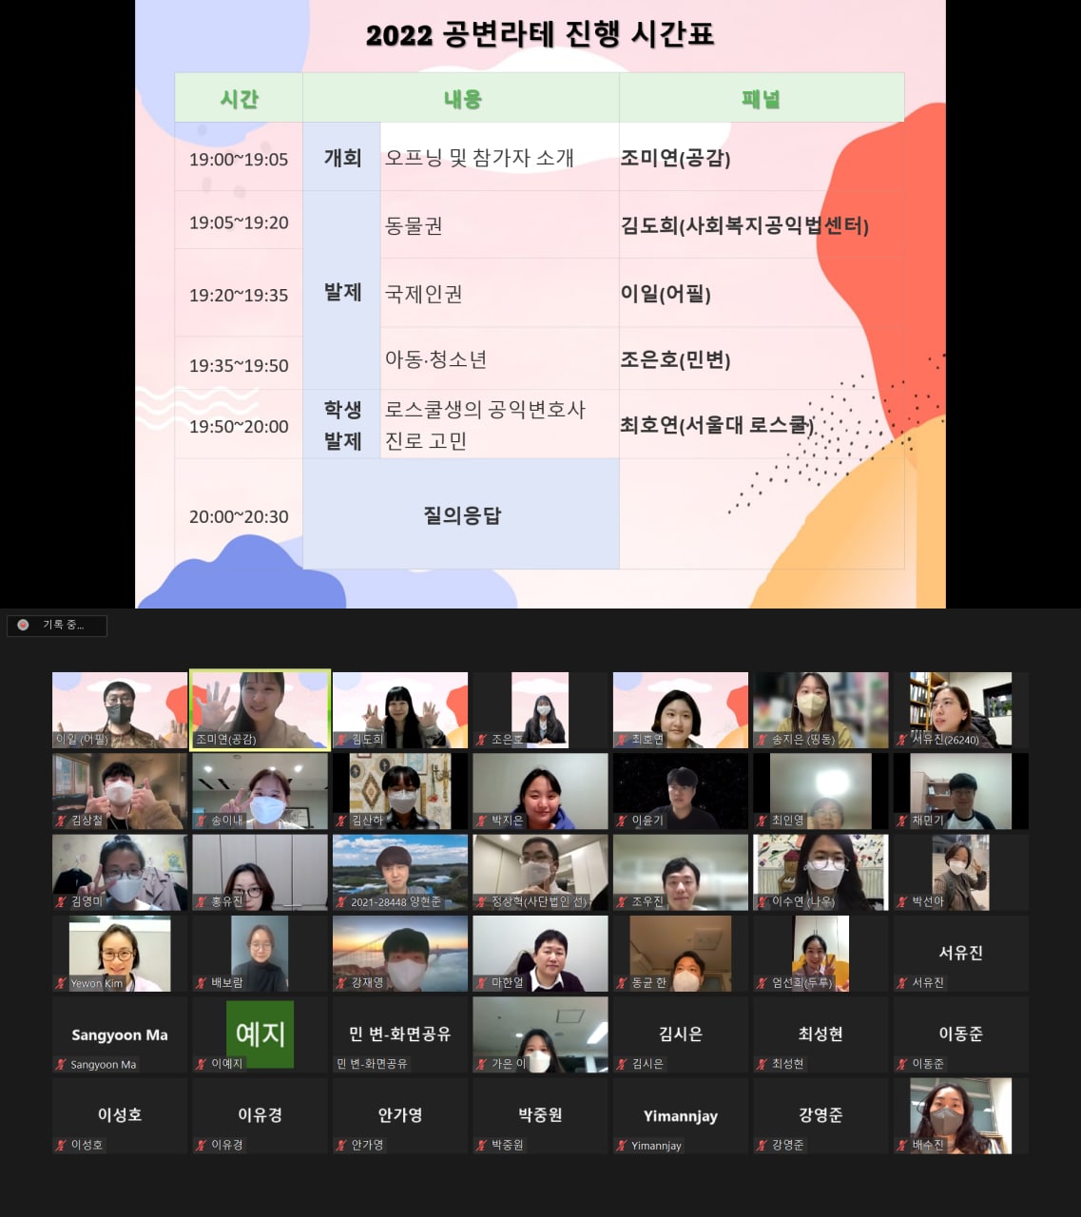Click 질의응답 cell in the shared schedule
The height and width of the screenshot is (1217, 1081).
click(x=461, y=514)
